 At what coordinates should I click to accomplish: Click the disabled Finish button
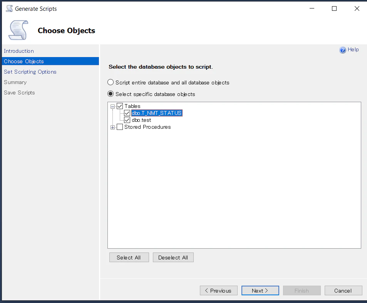(302, 291)
